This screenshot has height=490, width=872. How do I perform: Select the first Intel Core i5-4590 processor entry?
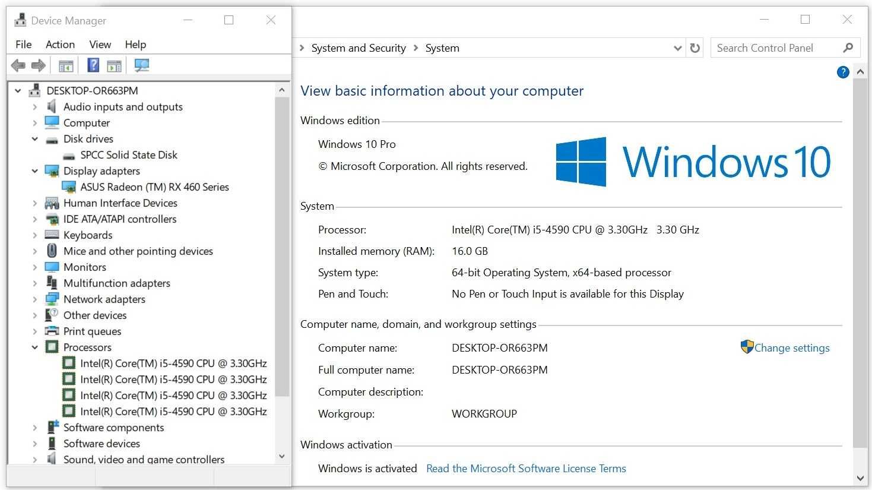coord(173,363)
